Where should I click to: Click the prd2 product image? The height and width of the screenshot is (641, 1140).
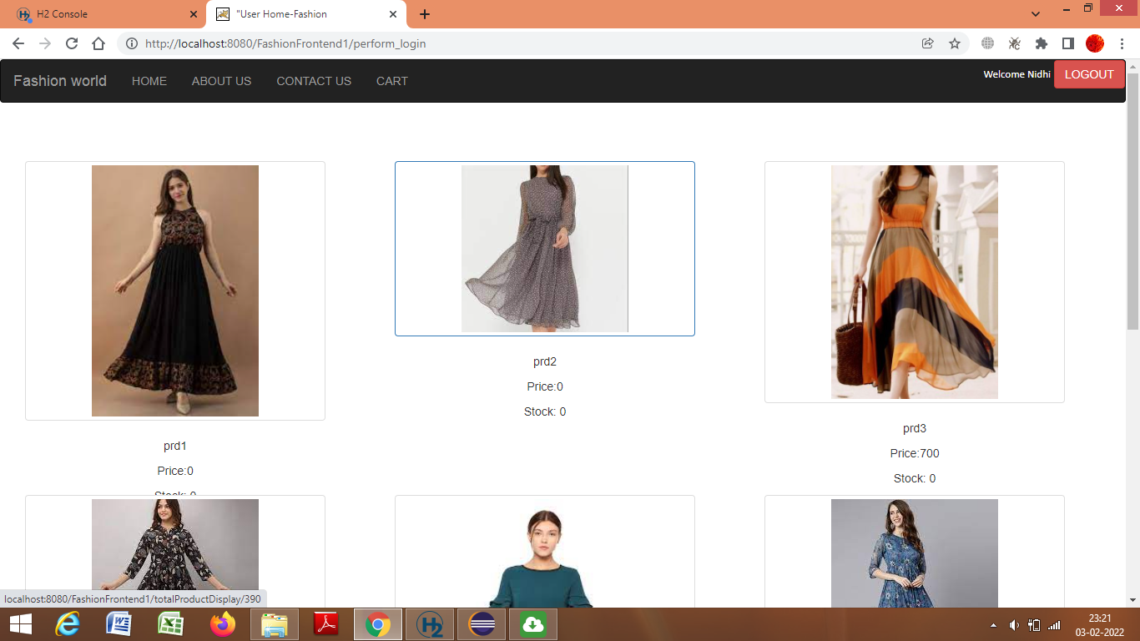click(x=544, y=248)
